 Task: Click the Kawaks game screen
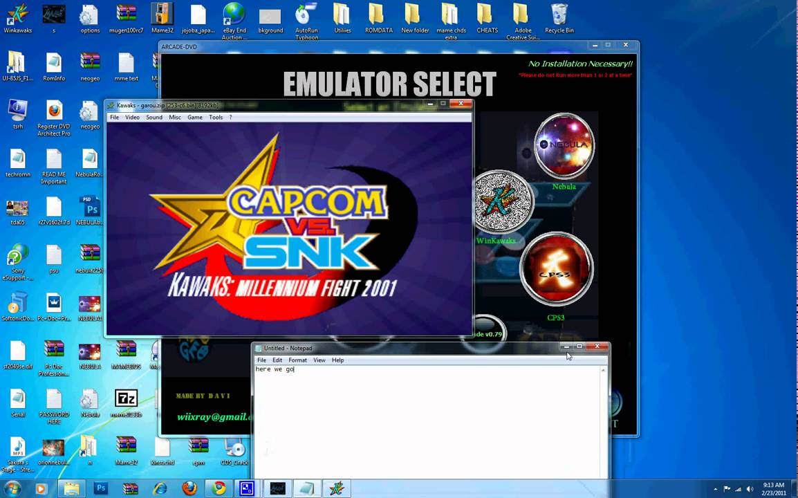click(x=289, y=228)
